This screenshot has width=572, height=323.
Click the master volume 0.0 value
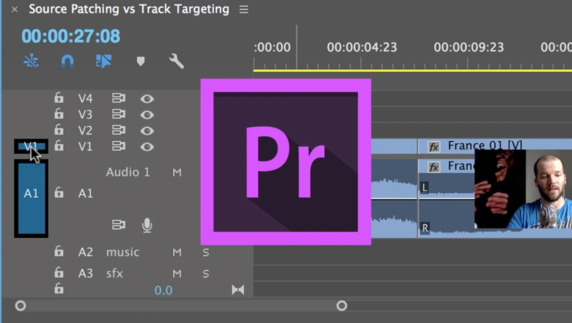click(x=163, y=290)
